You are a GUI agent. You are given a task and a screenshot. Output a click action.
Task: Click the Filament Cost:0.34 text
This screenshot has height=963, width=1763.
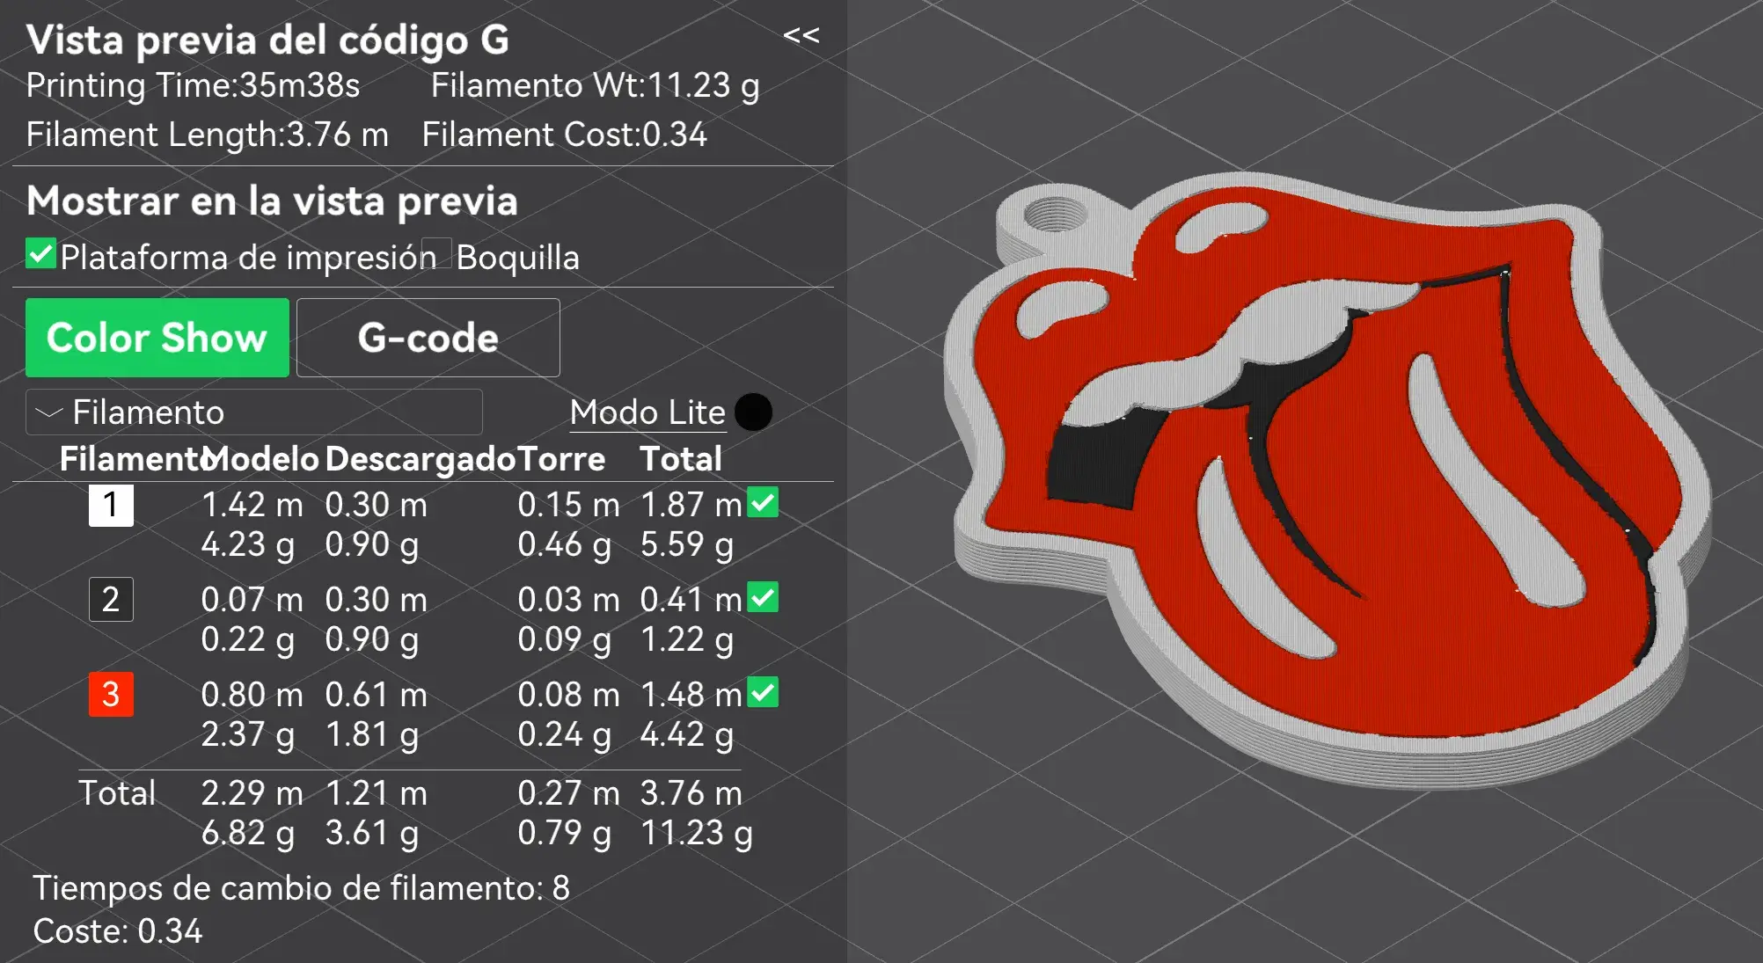pos(564,135)
